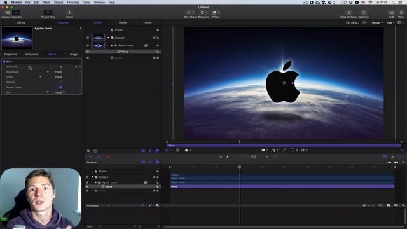Collapse Apple-cover in Timeline layer list
The image size is (407, 229).
pyautogui.click(x=95, y=183)
